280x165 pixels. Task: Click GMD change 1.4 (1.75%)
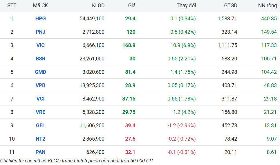183,72
